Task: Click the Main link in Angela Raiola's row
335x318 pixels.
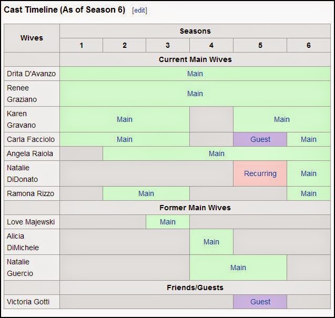Action: click(216, 153)
